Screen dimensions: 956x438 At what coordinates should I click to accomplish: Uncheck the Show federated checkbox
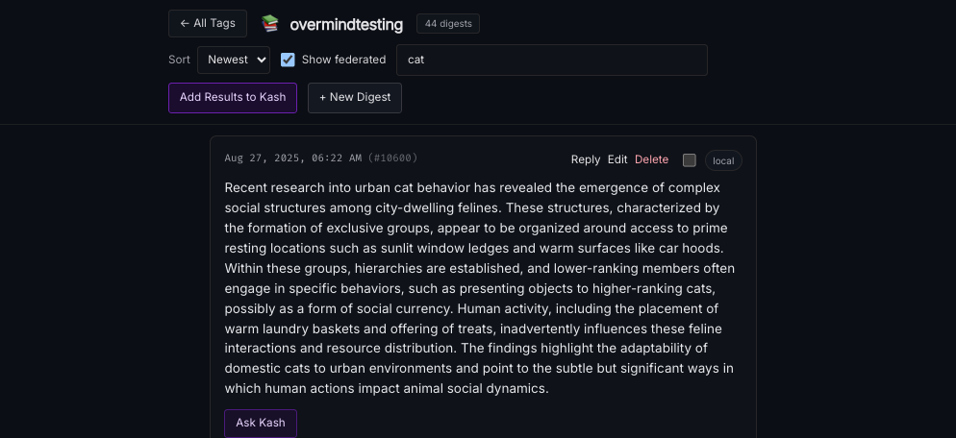click(288, 60)
